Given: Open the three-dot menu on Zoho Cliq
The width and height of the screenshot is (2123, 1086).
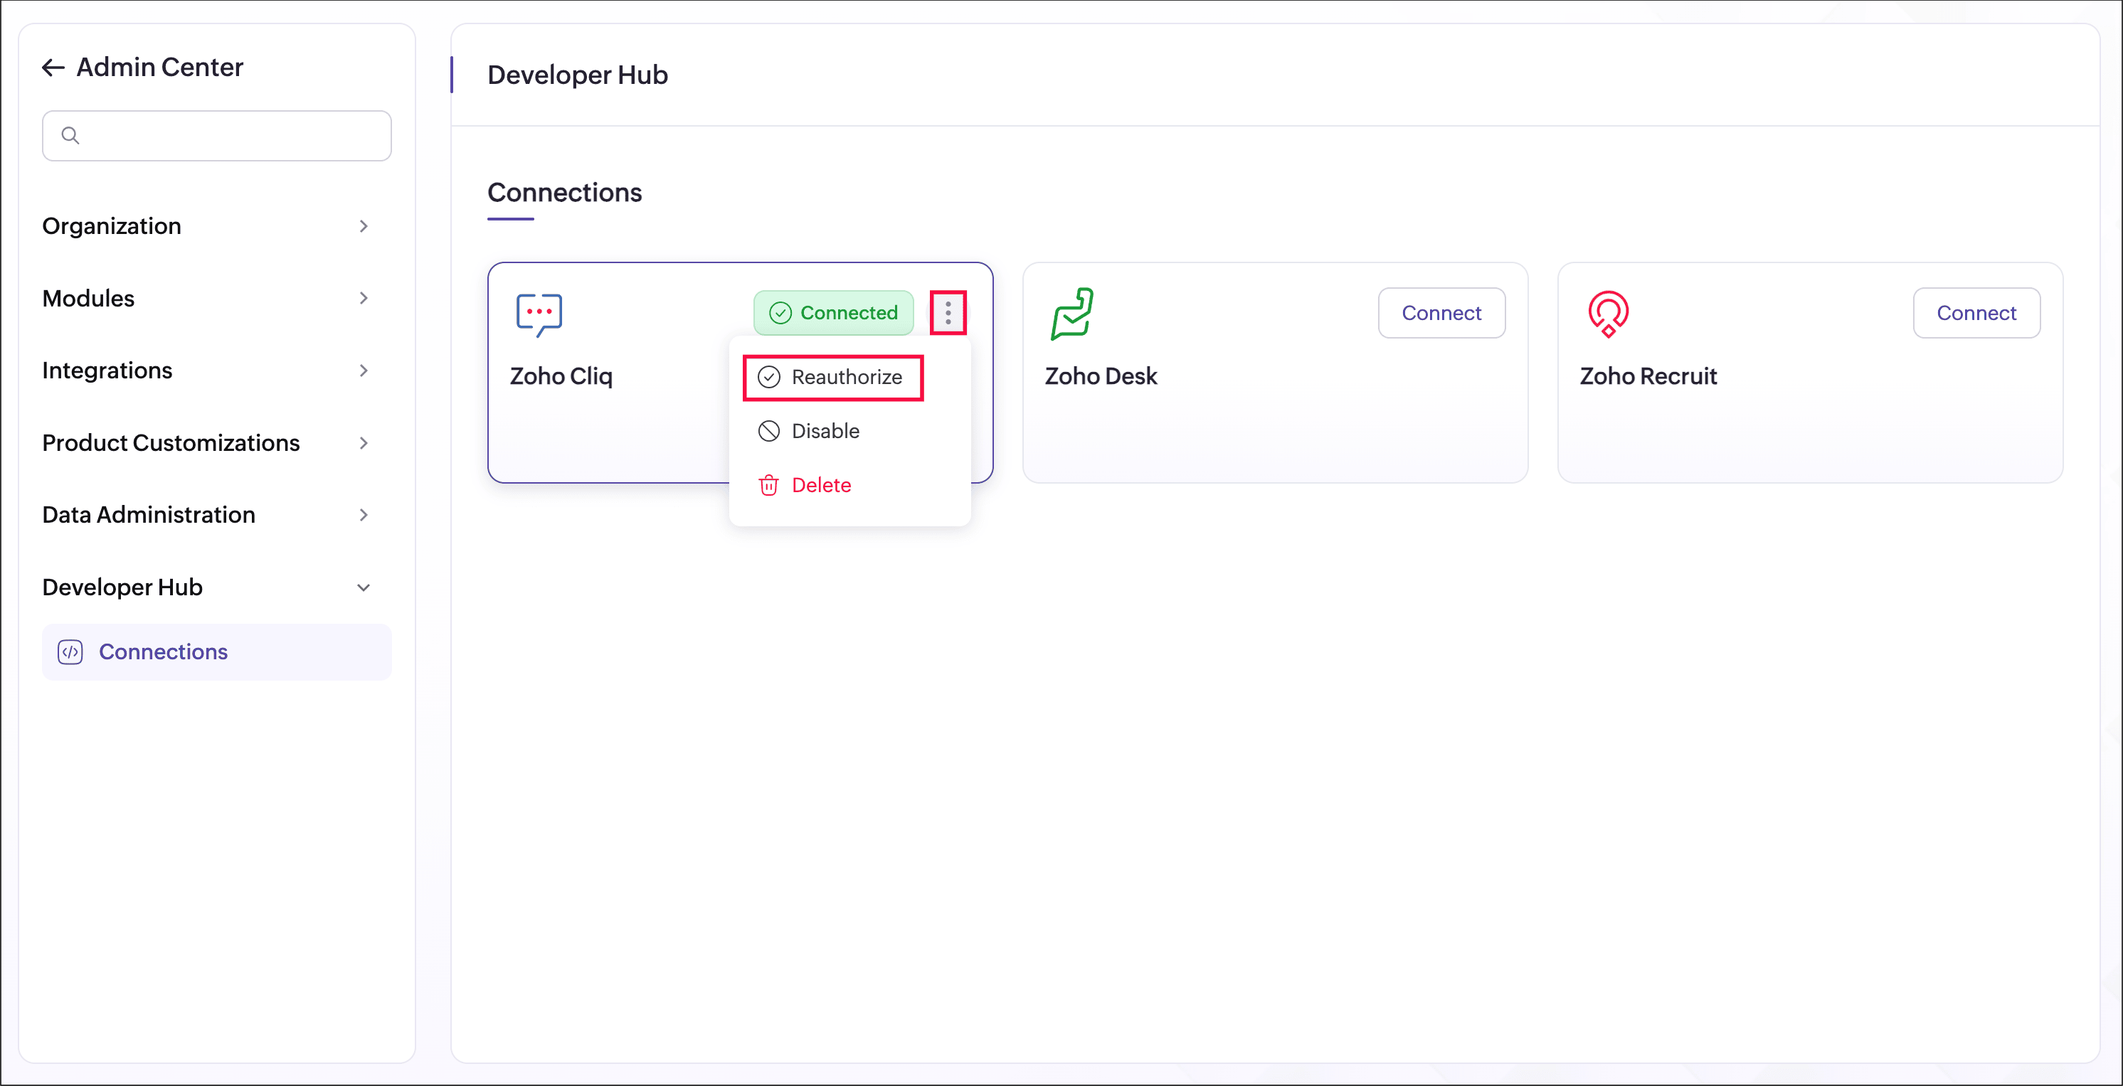Looking at the screenshot, I should pyautogui.click(x=948, y=313).
